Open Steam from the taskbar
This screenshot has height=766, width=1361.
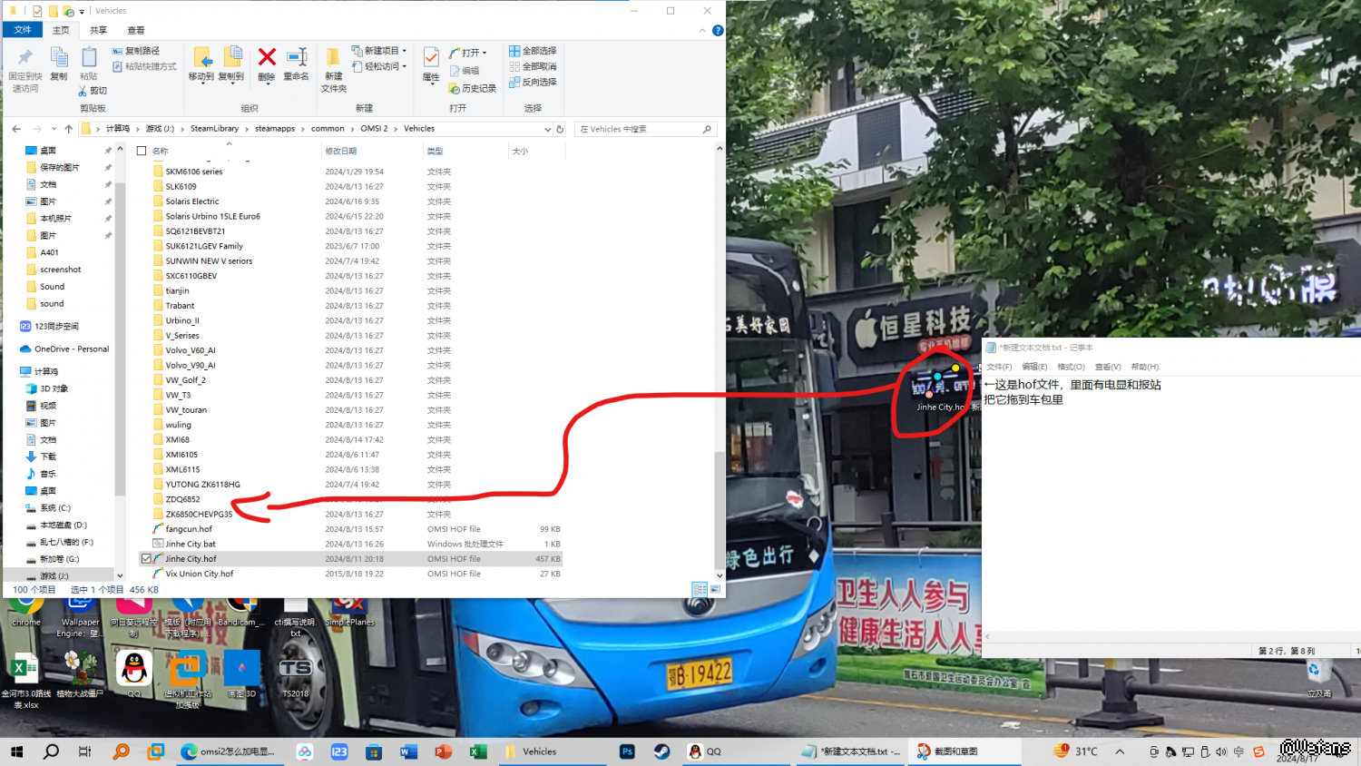[x=661, y=751]
